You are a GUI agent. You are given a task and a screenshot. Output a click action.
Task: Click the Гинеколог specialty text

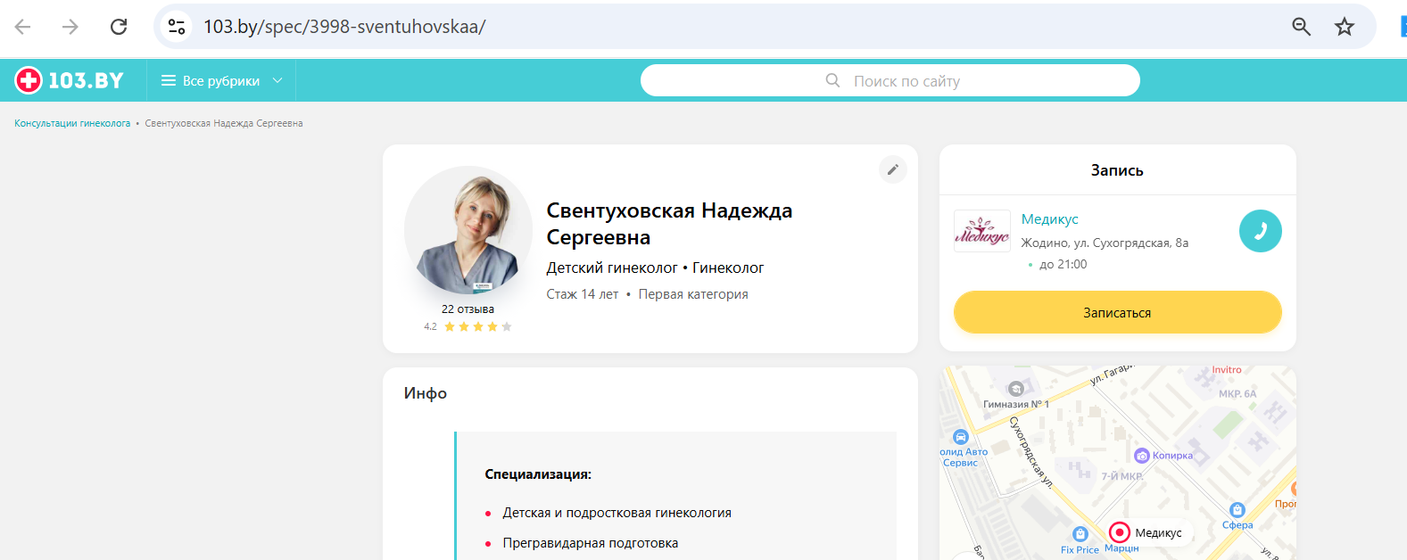click(728, 268)
